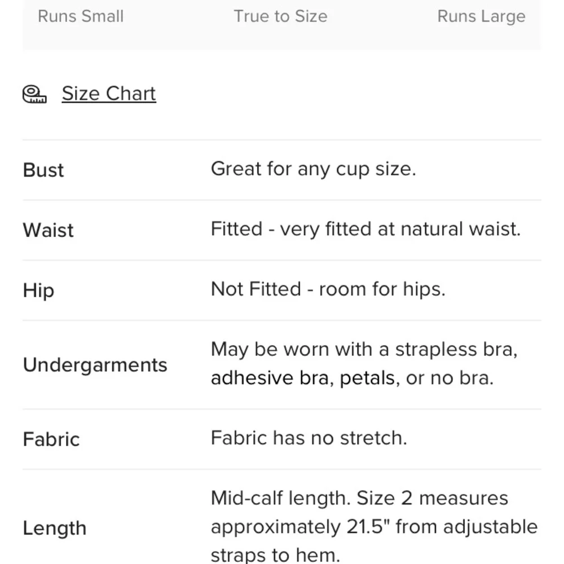The width and height of the screenshot is (564, 564).
Task: Click the measuring tape icon
Action: coord(34,94)
